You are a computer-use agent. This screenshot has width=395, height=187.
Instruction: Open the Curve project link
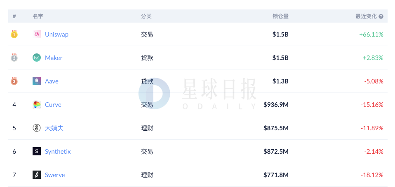53,105
